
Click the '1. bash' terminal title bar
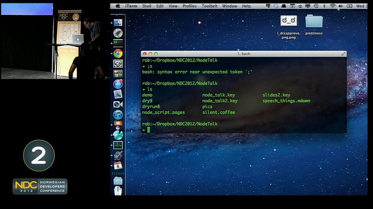coord(244,54)
